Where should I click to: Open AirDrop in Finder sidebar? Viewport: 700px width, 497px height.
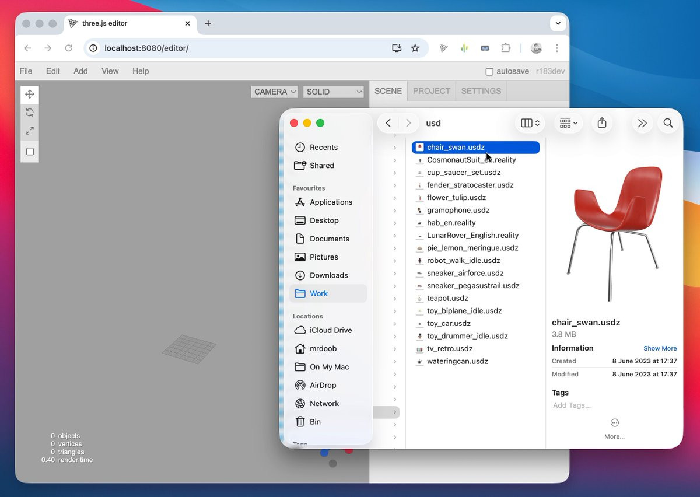[x=328, y=385]
